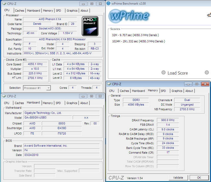Open Graphics tab in top CPU-Z window

coord(72,11)
